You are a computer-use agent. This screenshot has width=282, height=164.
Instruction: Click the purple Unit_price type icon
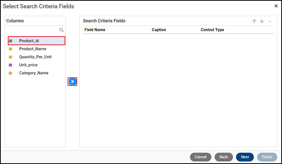pos(11,65)
